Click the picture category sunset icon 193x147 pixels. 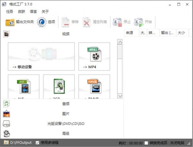click(7, 114)
